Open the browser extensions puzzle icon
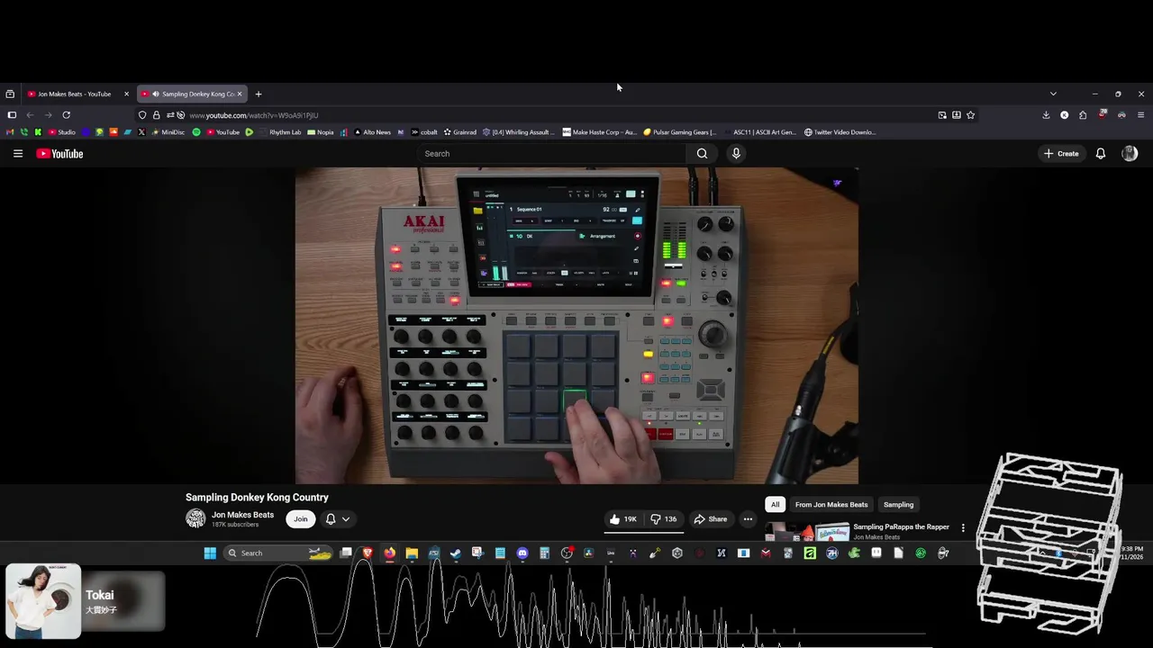Viewport: 1153px width, 648px height. pos(1083,115)
